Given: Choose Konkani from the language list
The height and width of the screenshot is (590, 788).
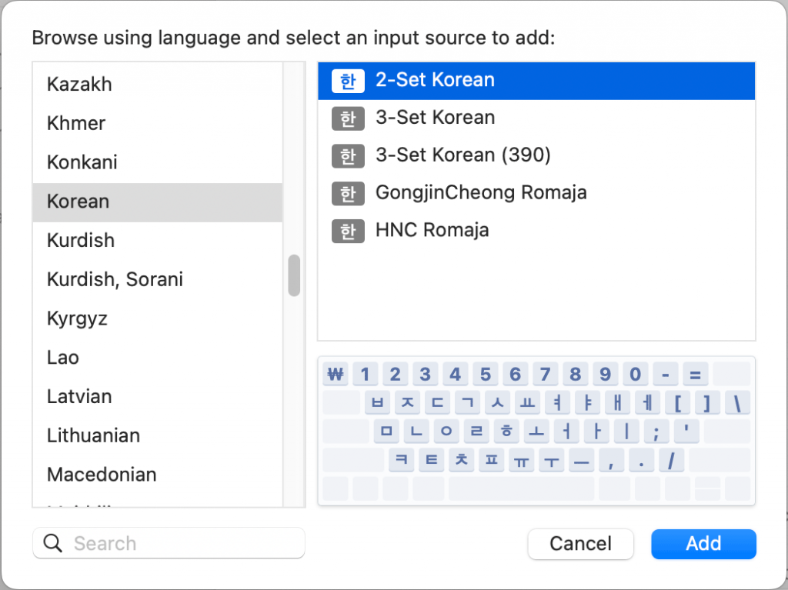Looking at the screenshot, I should 157,163.
